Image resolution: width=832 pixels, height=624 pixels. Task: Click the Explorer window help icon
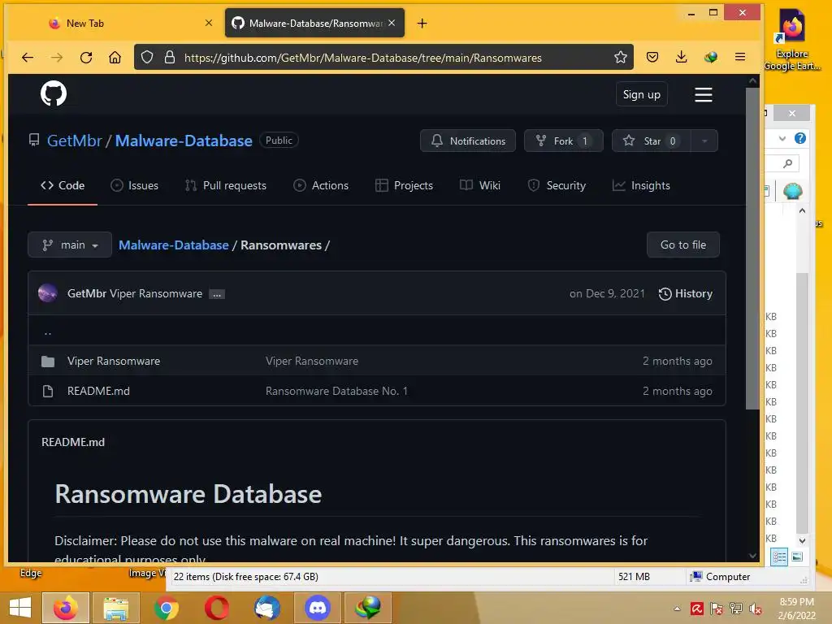pyautogui.click(x=799, y=138)
